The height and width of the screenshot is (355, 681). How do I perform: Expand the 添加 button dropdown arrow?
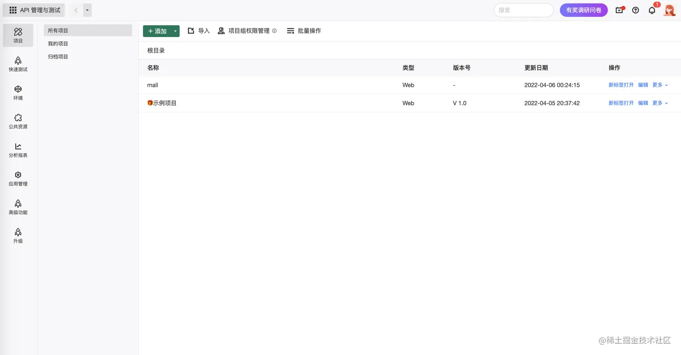point(175,31)
